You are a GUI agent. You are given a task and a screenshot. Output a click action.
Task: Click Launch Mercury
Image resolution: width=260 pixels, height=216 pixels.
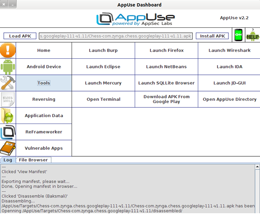coord(103,83)
